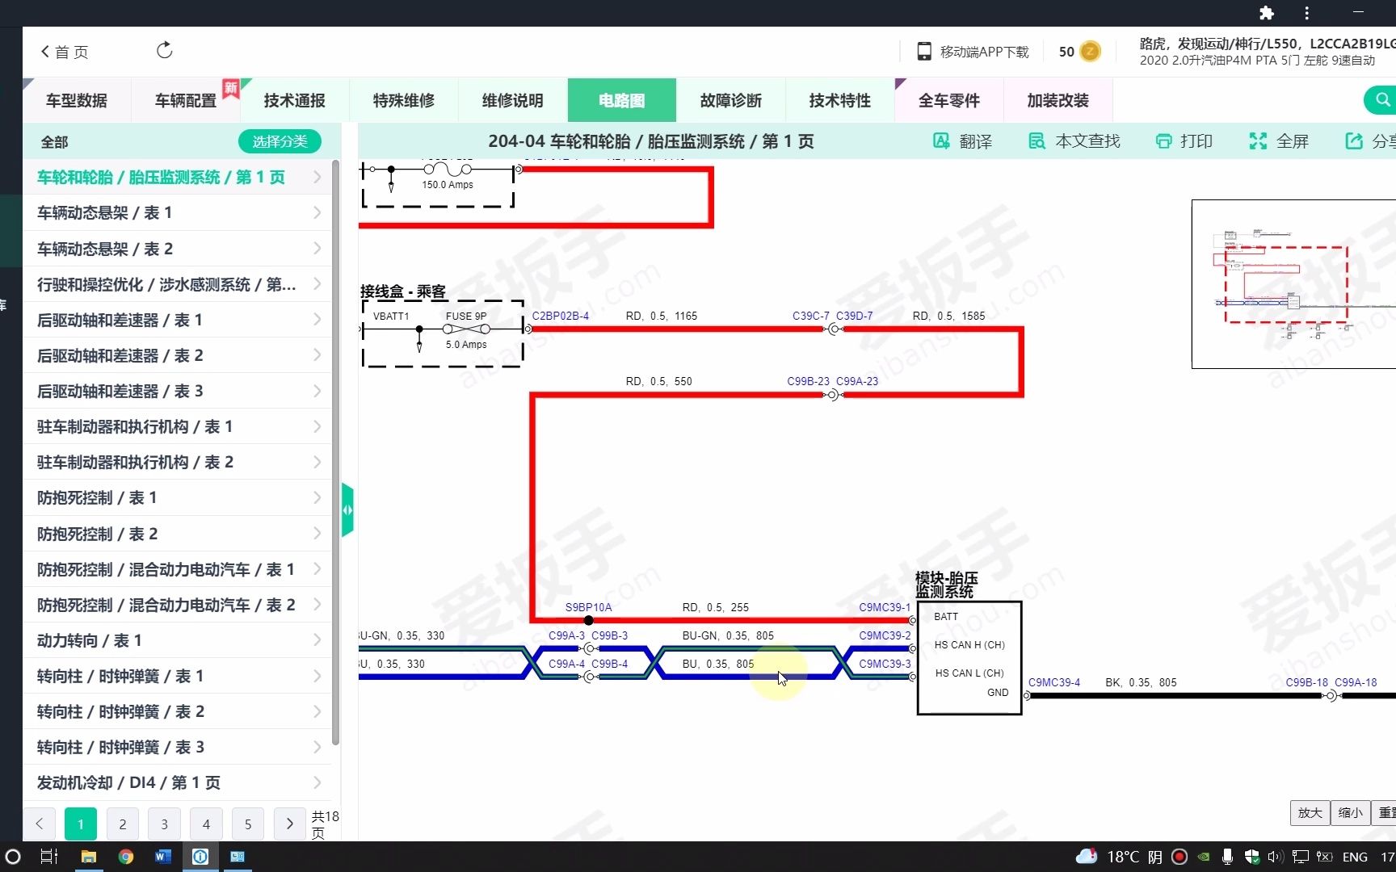The image size is (1396, 872).
Task: Switch to the 故障诊断 tab
Action: tap(730, 100)
